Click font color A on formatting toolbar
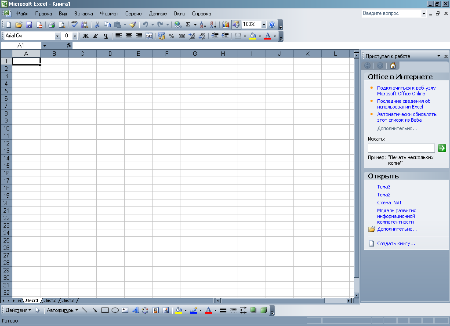Image resolution: width=450 pixels, height=326 pixels. [x=268, y=36]
